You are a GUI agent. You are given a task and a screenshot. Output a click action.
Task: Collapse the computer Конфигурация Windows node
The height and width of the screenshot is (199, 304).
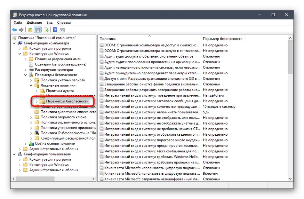pos(20,54)
